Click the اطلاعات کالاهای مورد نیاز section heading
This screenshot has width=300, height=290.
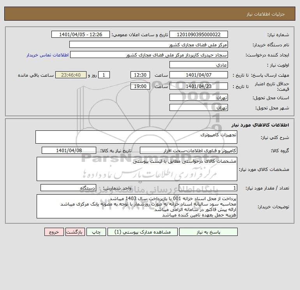260,125
